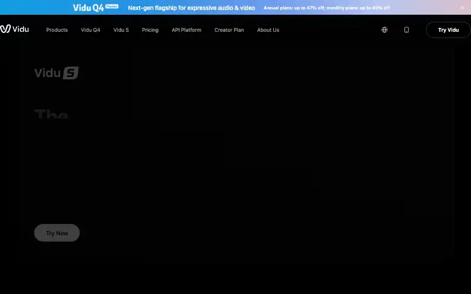471x294 pixels.
Task: Go to Vidu S page
Action: tap(121, 30)
